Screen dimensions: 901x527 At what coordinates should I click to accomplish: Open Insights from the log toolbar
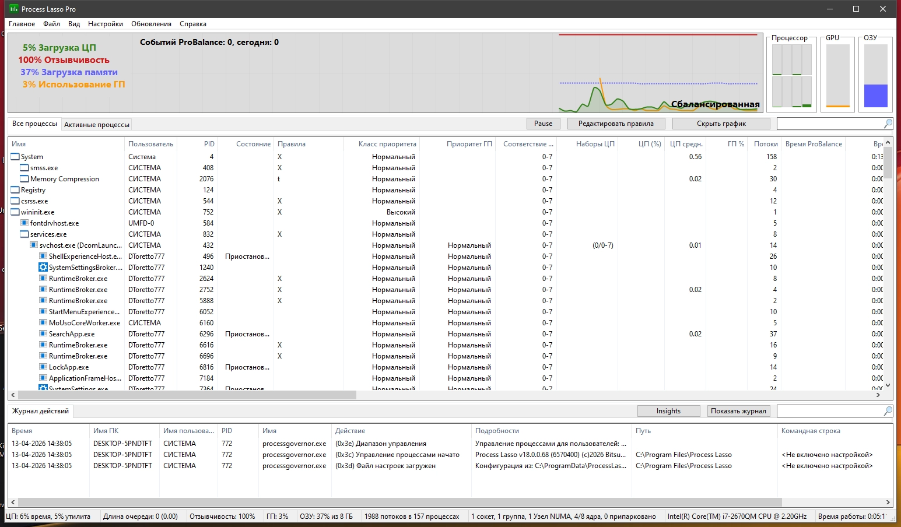click(x=668, y=411)
